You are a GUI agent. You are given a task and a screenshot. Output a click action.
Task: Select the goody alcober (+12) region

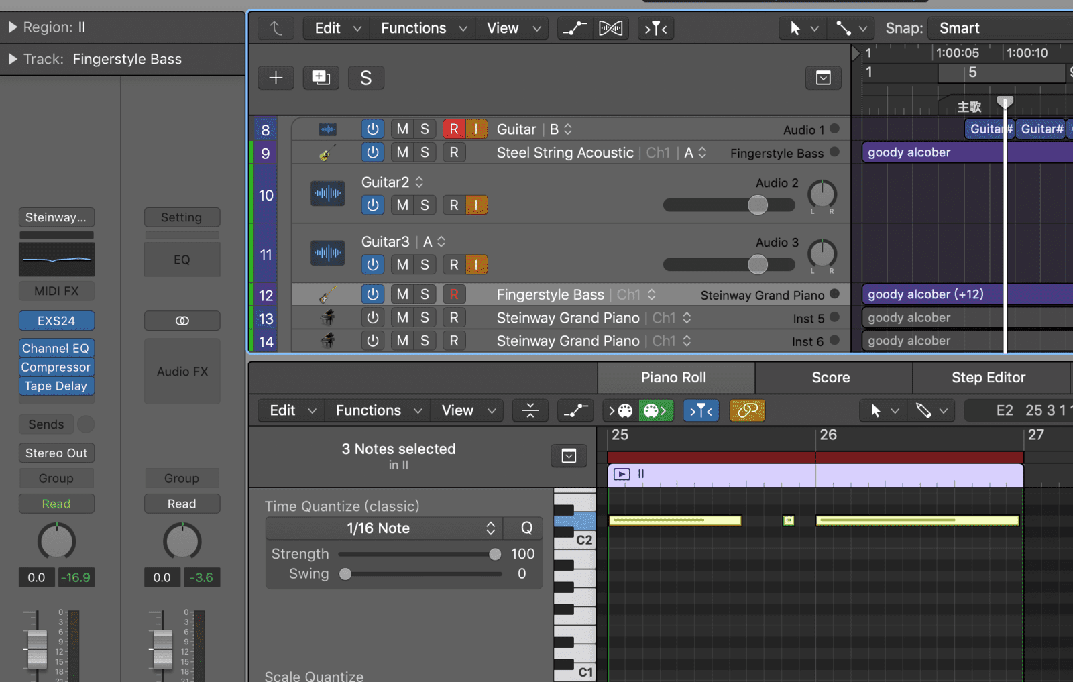(x=967, y=294)
